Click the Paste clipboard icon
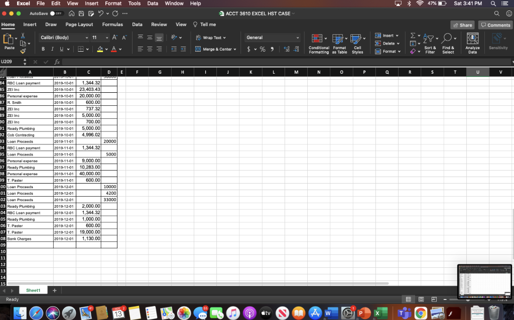This screenshot has height=320, width=514. [x=8, y=39]
